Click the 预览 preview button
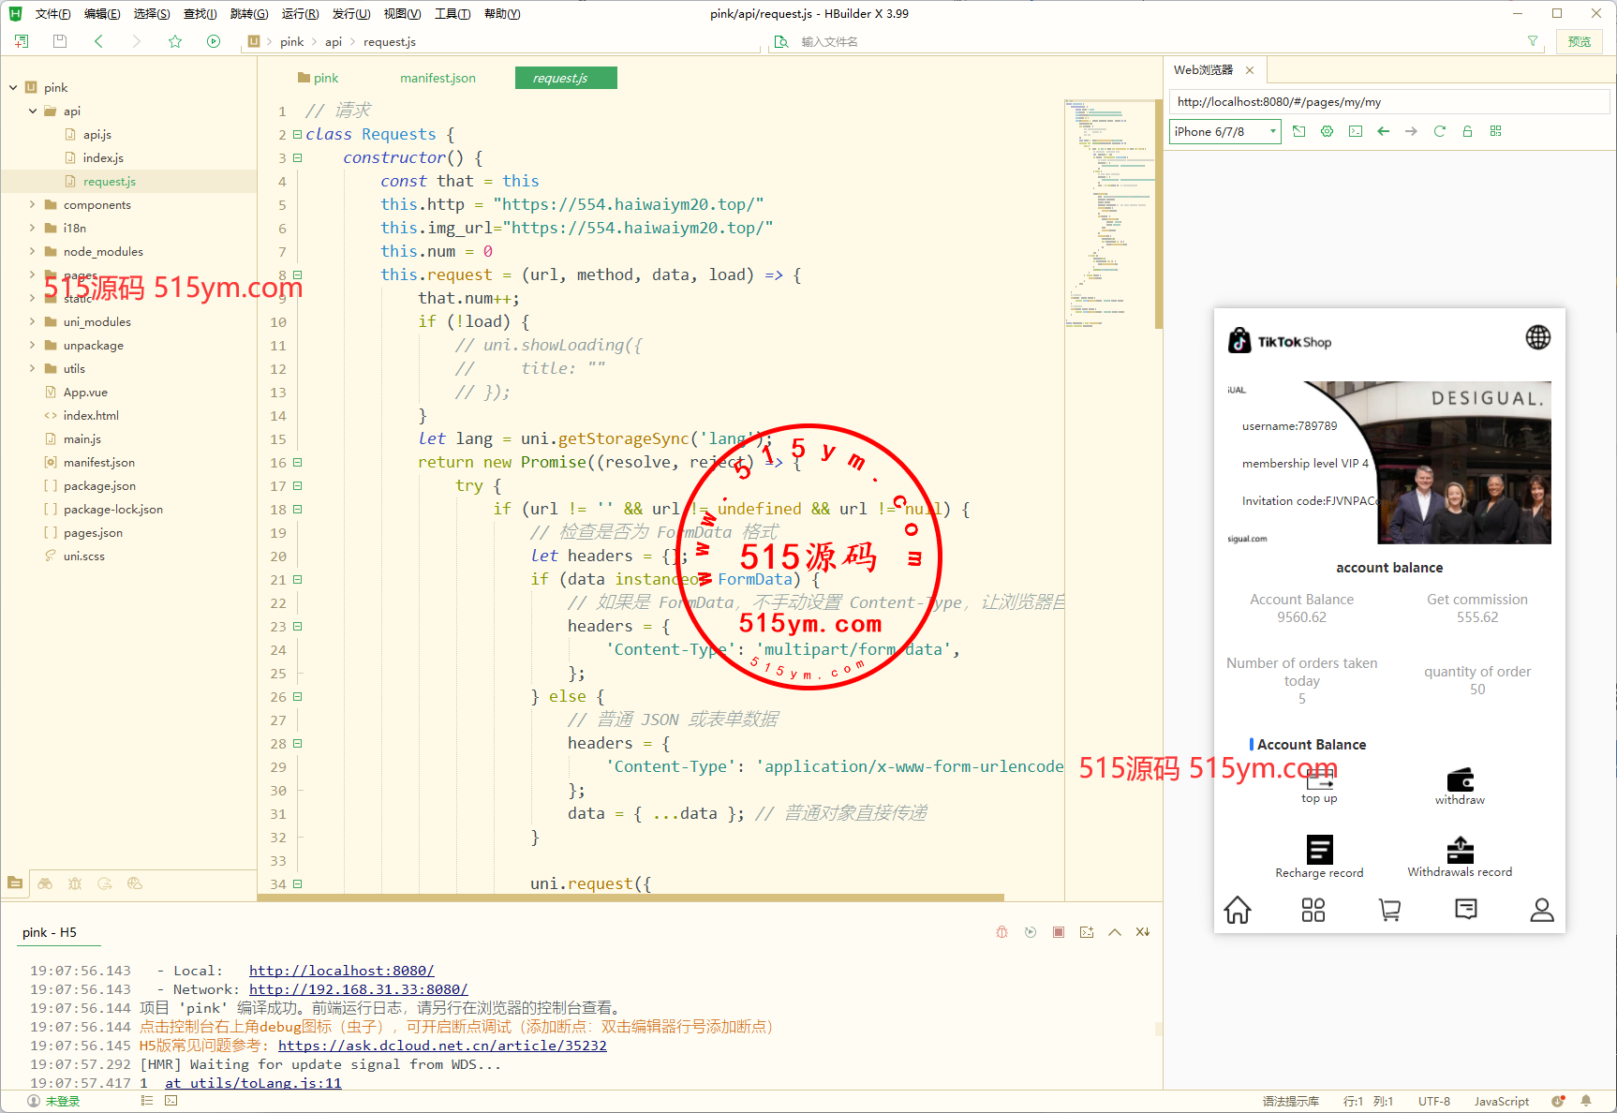 [x=1580, y=41]
